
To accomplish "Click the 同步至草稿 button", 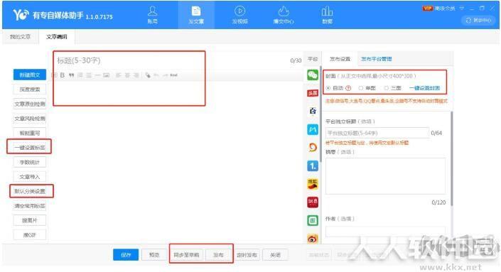I will click(186, 255).
